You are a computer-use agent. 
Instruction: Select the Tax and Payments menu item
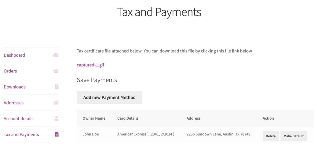(x=21, y=135)
